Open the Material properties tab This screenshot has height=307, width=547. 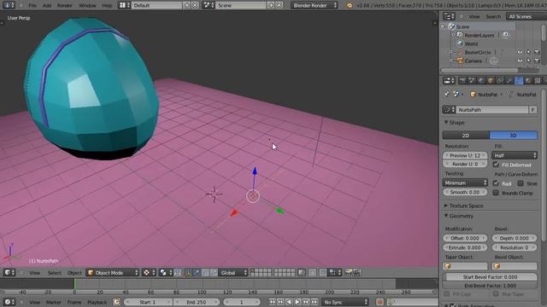click(528, 80)
